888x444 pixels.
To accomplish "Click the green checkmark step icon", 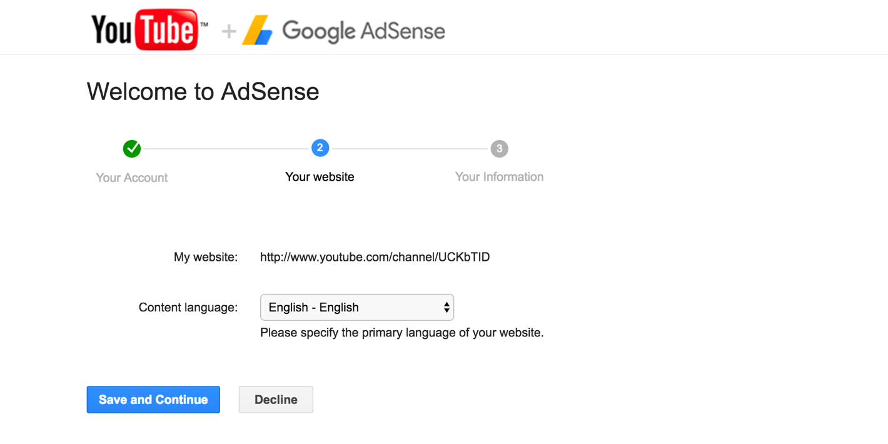I will (132, 149).
